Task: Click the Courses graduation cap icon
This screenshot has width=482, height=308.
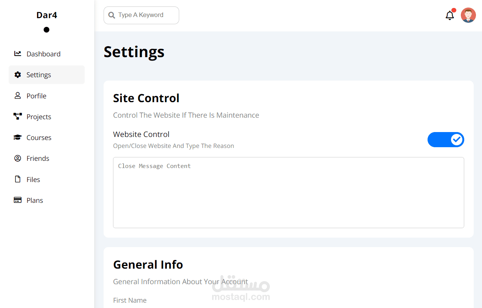Action: click(17, 137)
